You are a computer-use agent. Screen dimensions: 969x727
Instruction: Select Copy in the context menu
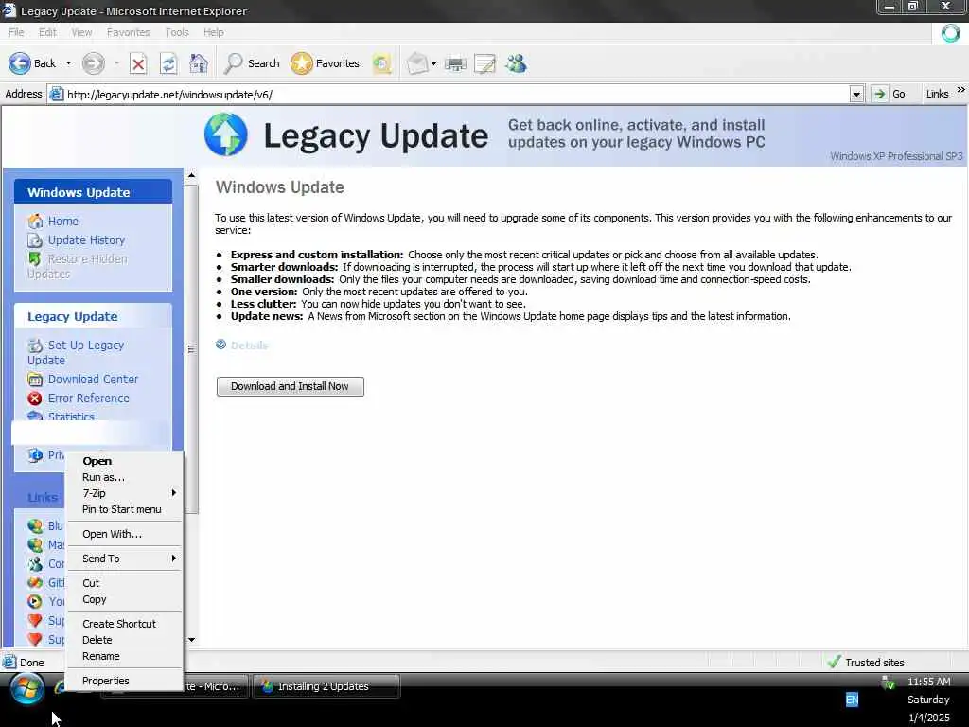(123, 599)
